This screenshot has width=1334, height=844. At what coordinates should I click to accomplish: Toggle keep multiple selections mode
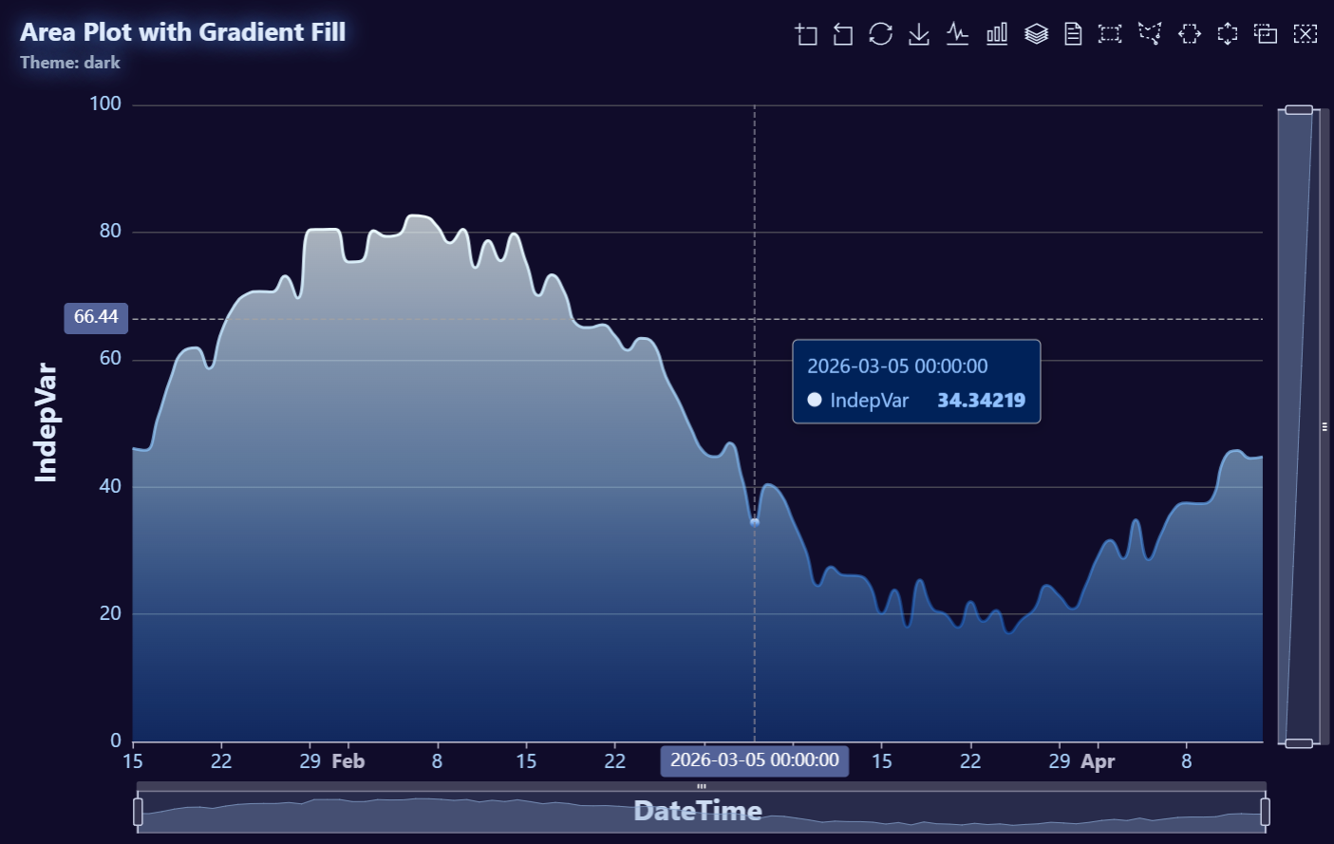[x=1266, y=34]
